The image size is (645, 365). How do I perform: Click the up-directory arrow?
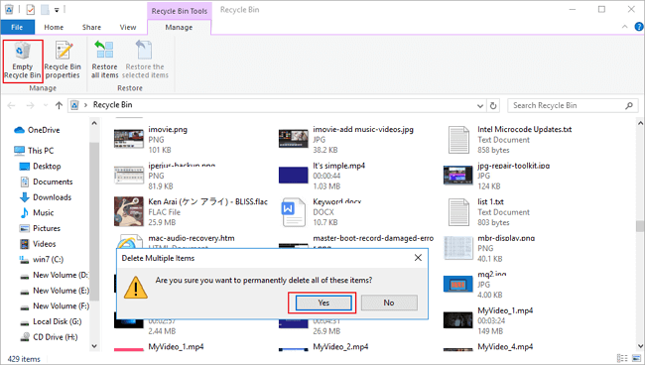click(59, 106)
